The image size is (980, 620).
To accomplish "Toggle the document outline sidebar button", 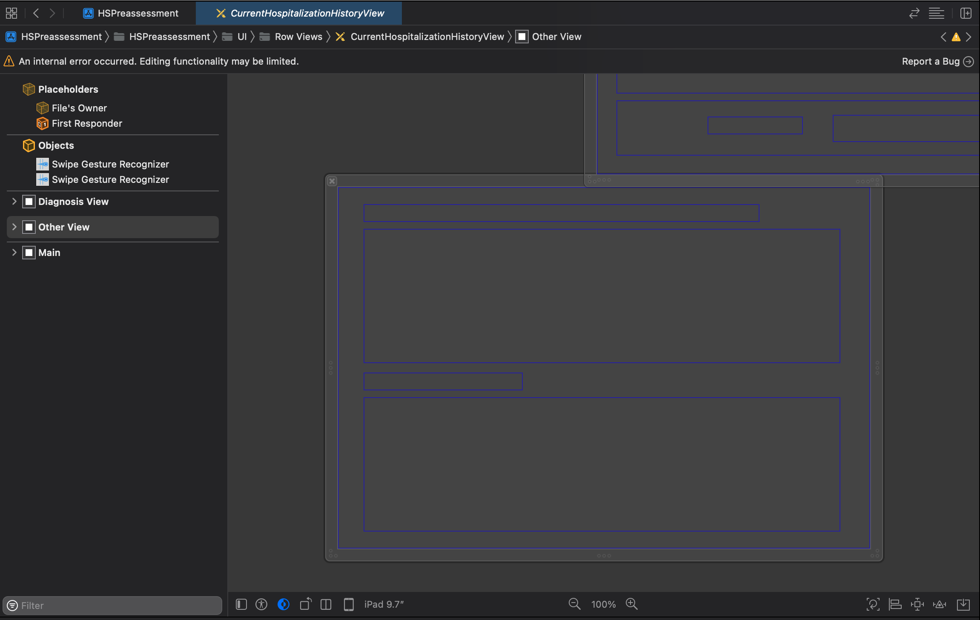I will click(241, 604).
